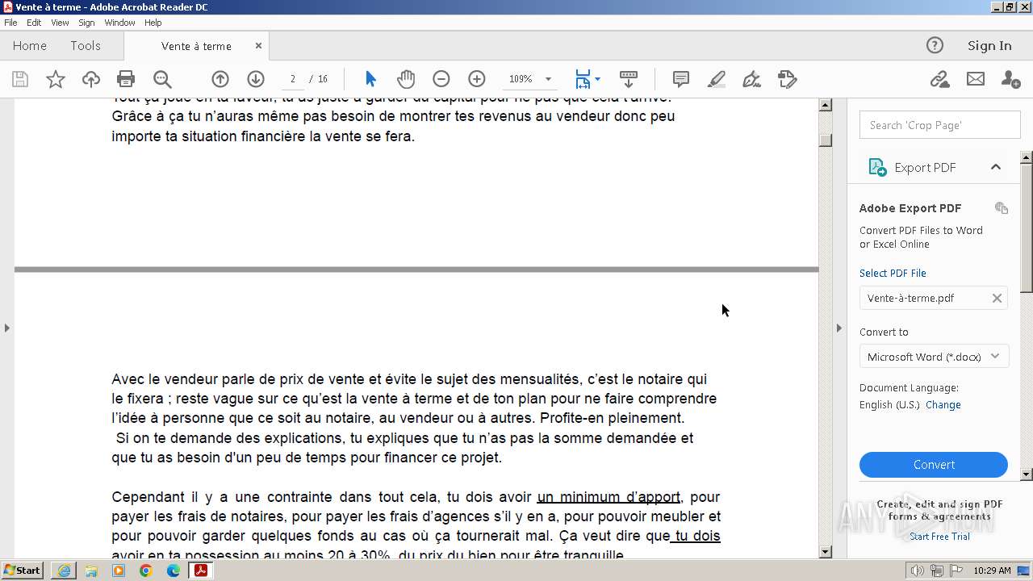Screen dimensions: 1033x581
Task: Click the Save file icon
Action: [x=20, y=79]
